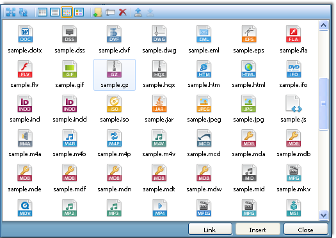Viewport: 336px width, 238px height.
Task: Select the sample.mdb database file
Action: tap(294, 143)
